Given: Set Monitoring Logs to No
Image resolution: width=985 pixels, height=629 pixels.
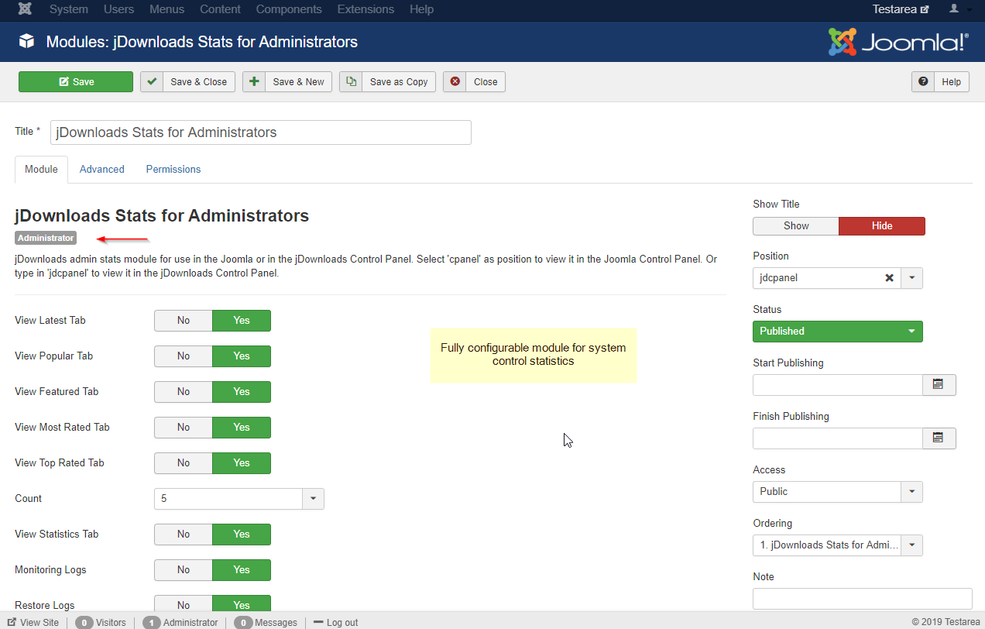Looking at the screenshot, I should (x=184, y=570).
